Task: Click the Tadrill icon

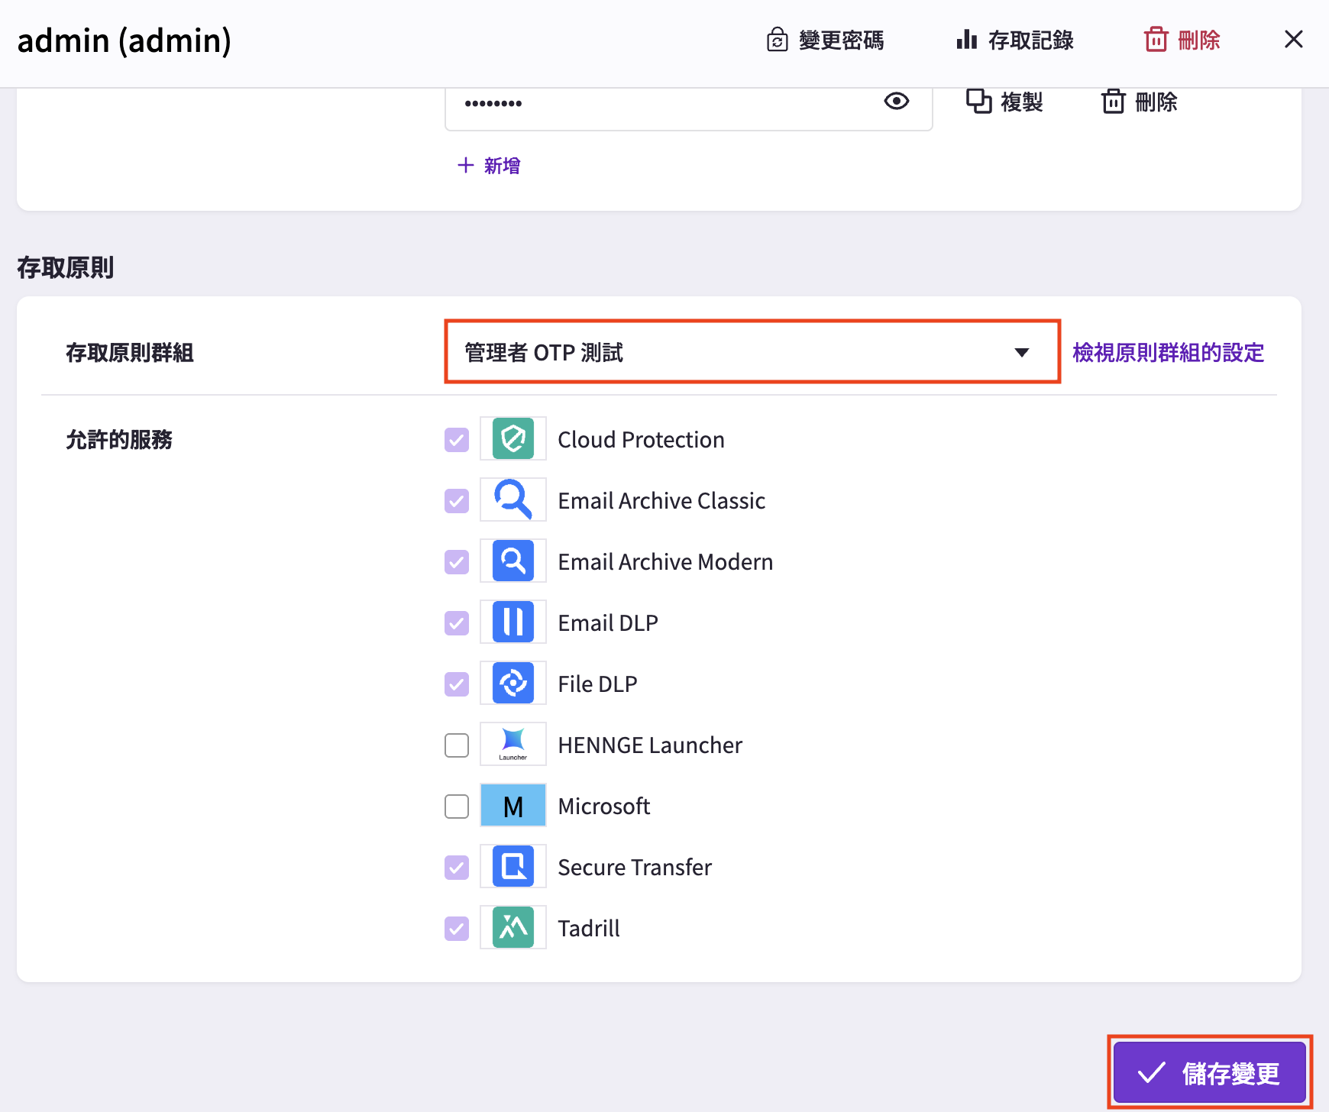Action: click(x=513, y=927)
